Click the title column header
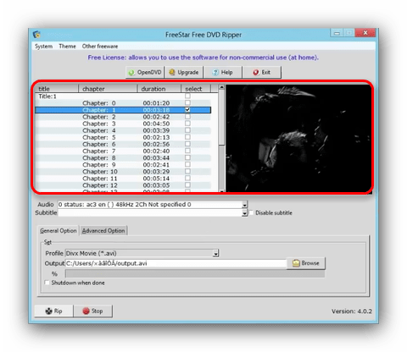 tap(57, 89)
